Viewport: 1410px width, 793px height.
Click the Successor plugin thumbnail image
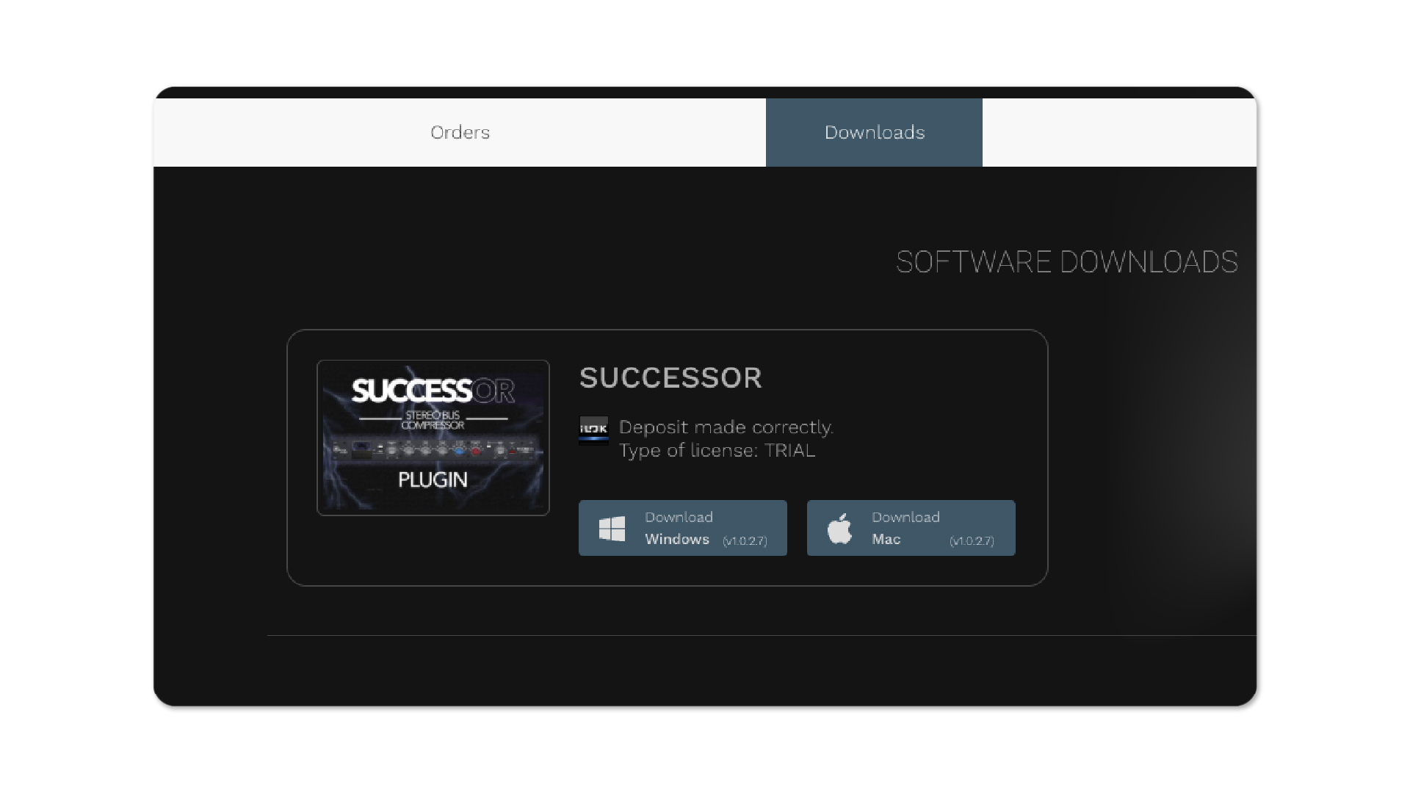coord(433,438)
